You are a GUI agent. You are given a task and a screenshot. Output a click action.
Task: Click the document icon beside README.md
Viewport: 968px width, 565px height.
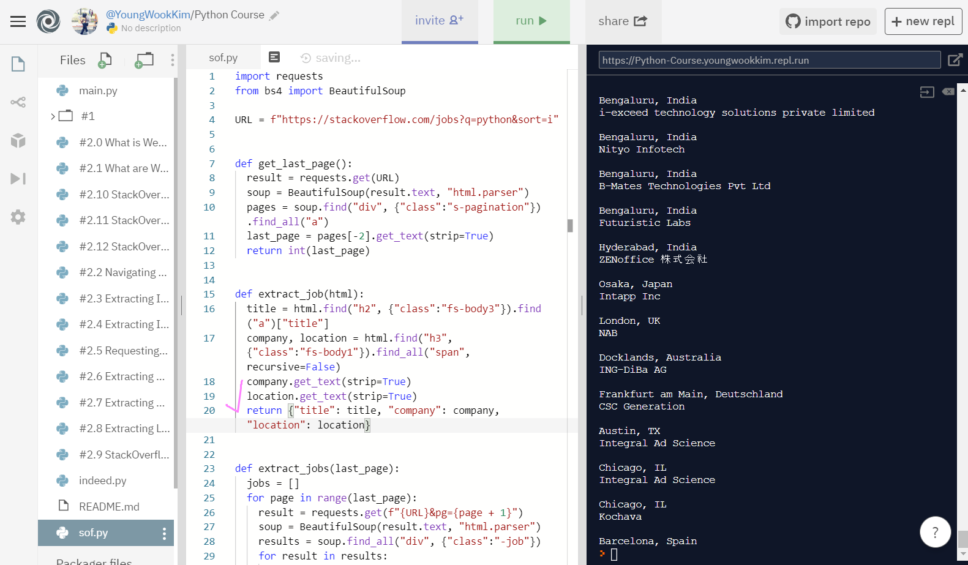tap(63, 506)
